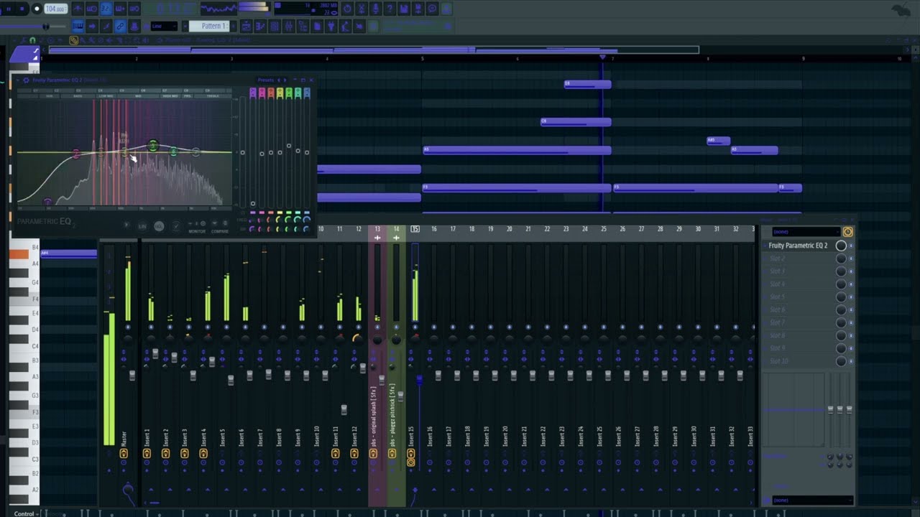Click EQ band 5 green node on curve

click(x=152, y=146)
